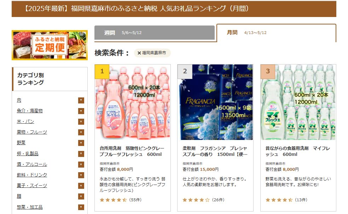The image size is (348, 214).
Task: Open the マイフレッシュ detergent product title
Action: [x=298, y=151]
